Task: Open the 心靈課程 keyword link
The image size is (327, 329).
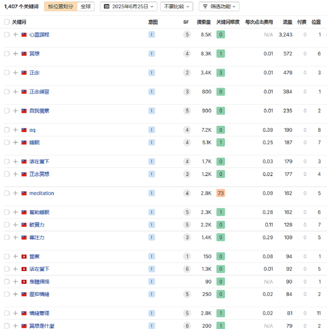Action: (39, 35)
